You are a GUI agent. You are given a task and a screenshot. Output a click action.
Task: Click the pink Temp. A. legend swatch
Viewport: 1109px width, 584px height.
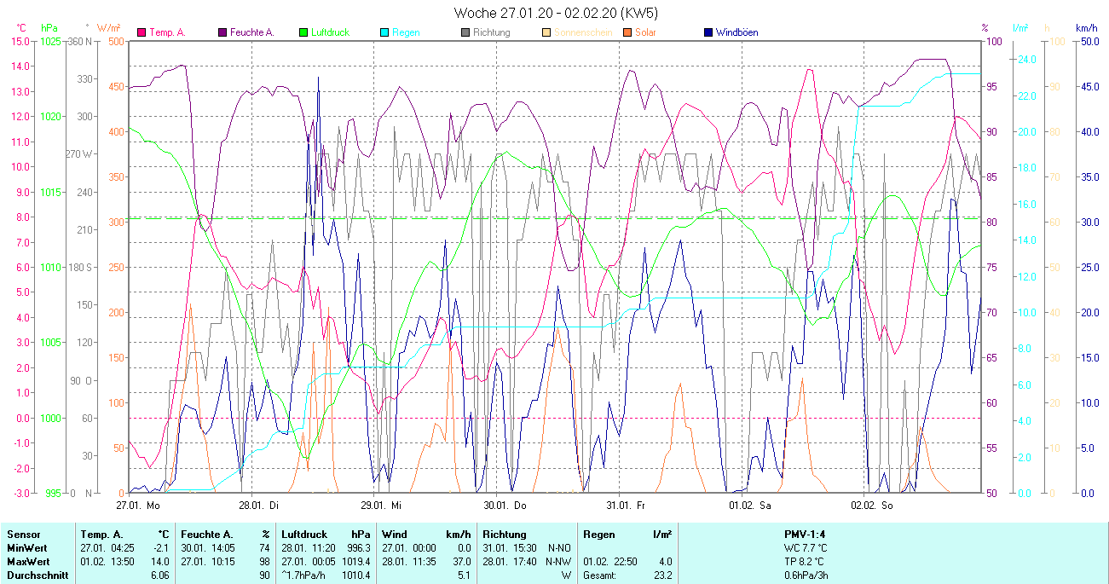click(x=142, y=32)
